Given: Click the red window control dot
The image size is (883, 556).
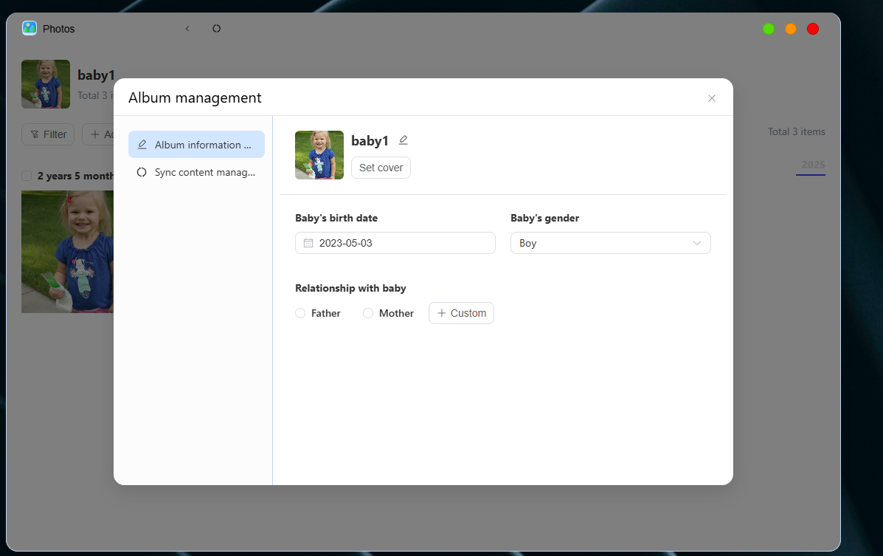Looking at the screenshot, I should point(813,29).
